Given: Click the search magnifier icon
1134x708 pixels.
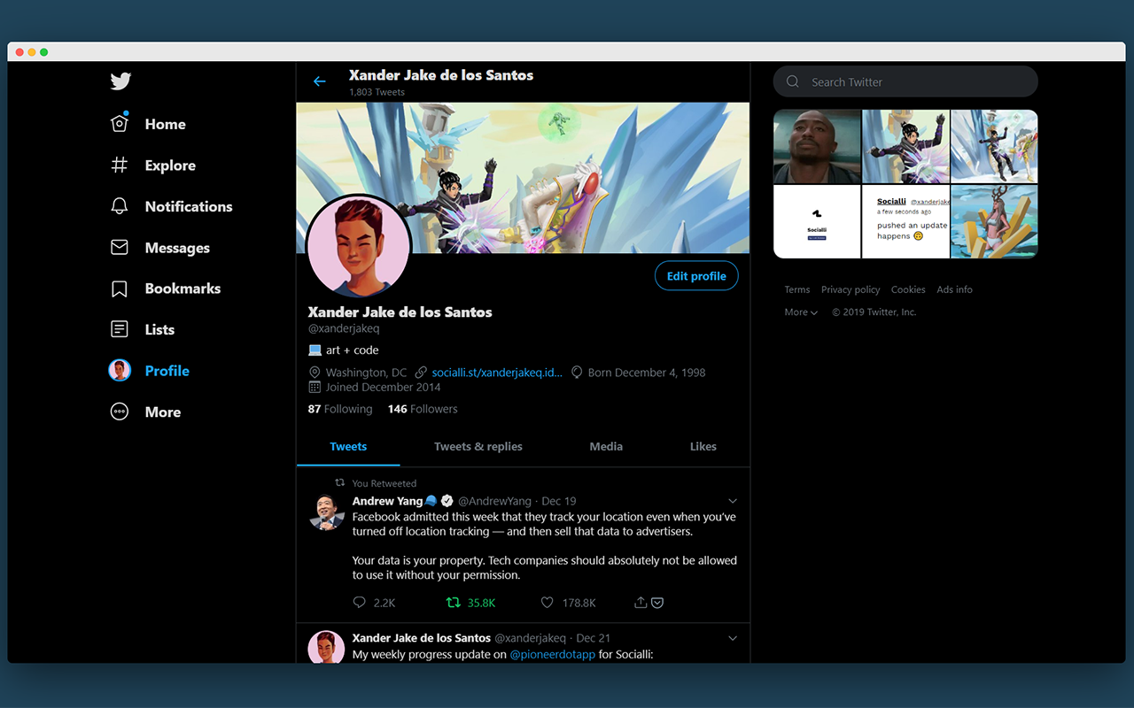Looking at the screenshot, I should click(793, 81).
